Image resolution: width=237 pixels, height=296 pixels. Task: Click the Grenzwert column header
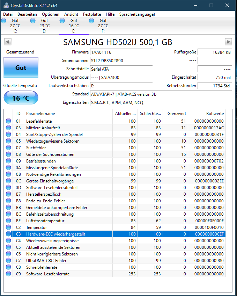point(175,114)
